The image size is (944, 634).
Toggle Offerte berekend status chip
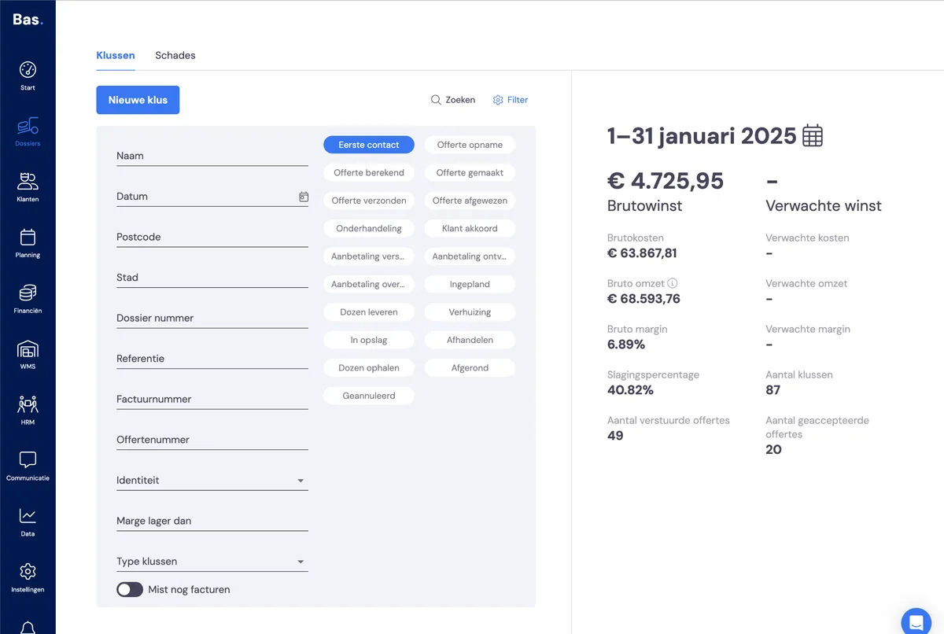pyautogui.click(x=369, y=172)
